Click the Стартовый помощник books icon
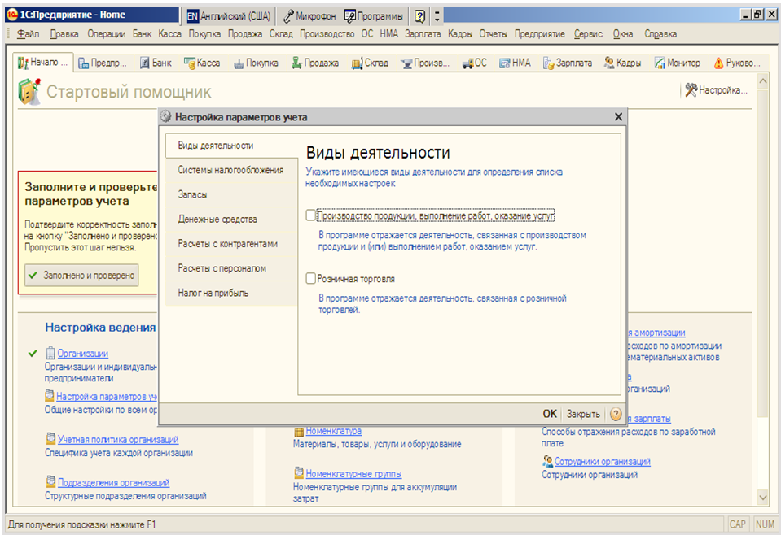The height and width of the screenshot is (535, 781). pyautogui.click(x=29, y=92)
